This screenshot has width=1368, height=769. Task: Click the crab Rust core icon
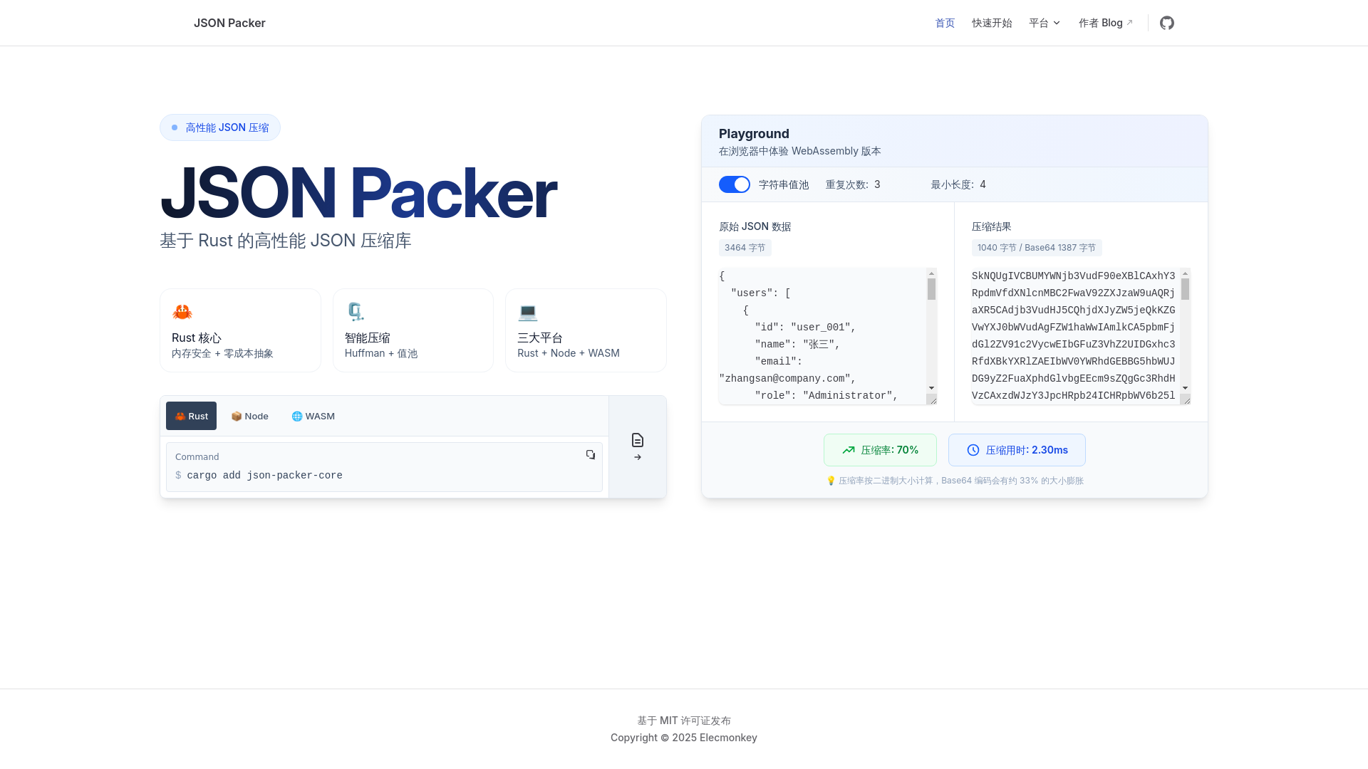point(182,312)
